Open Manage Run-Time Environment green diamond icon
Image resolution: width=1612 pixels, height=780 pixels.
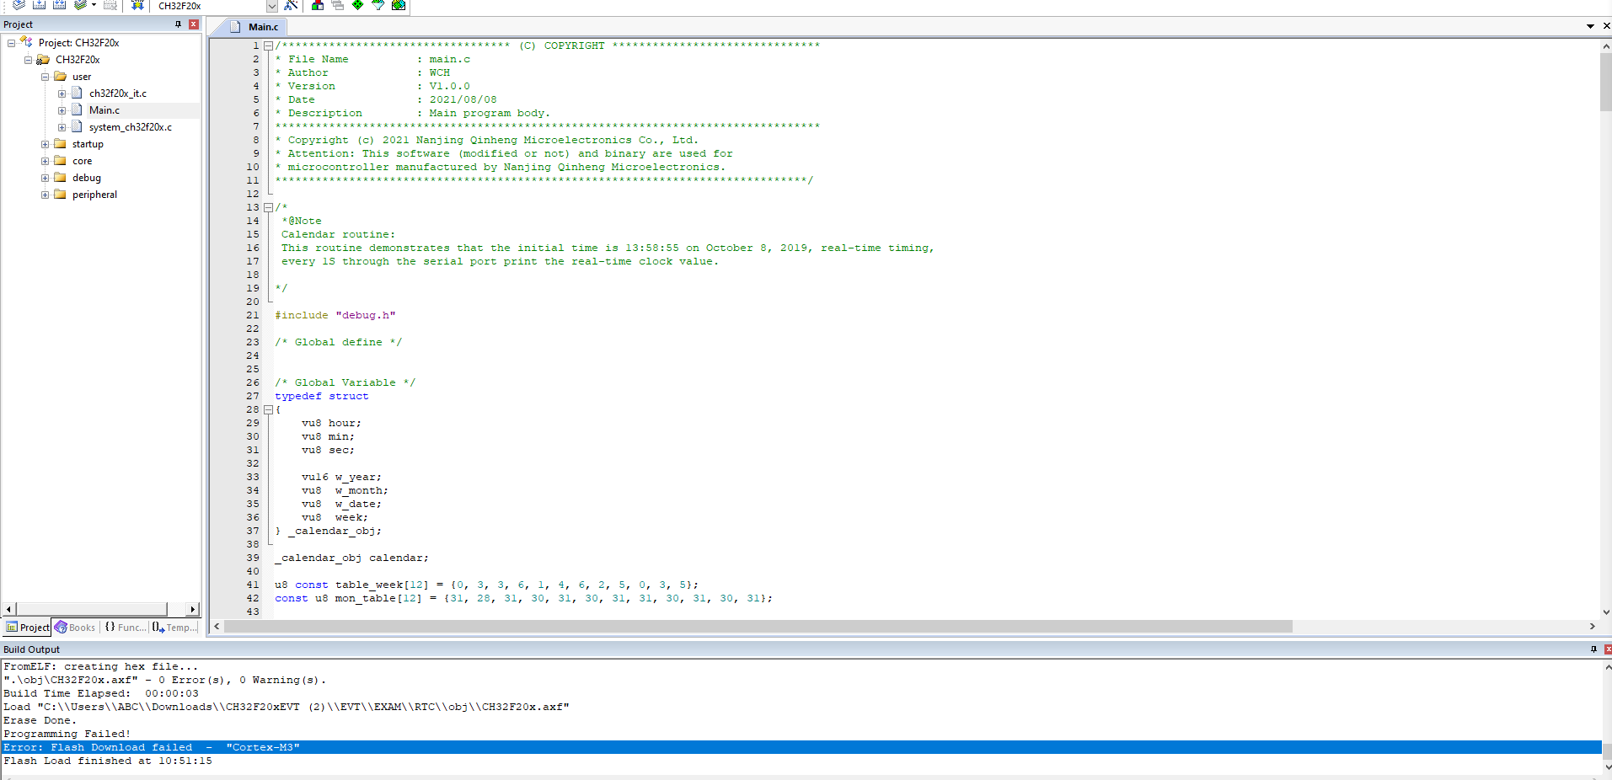tap(358, 5)
